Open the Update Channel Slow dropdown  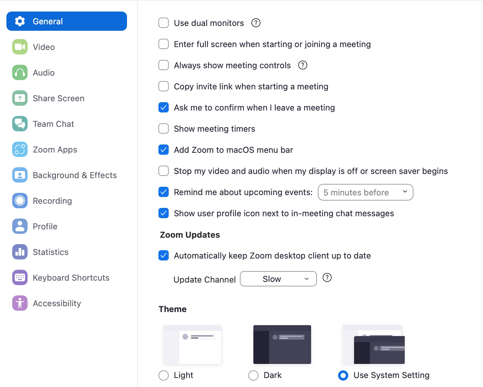click(278, 279)
